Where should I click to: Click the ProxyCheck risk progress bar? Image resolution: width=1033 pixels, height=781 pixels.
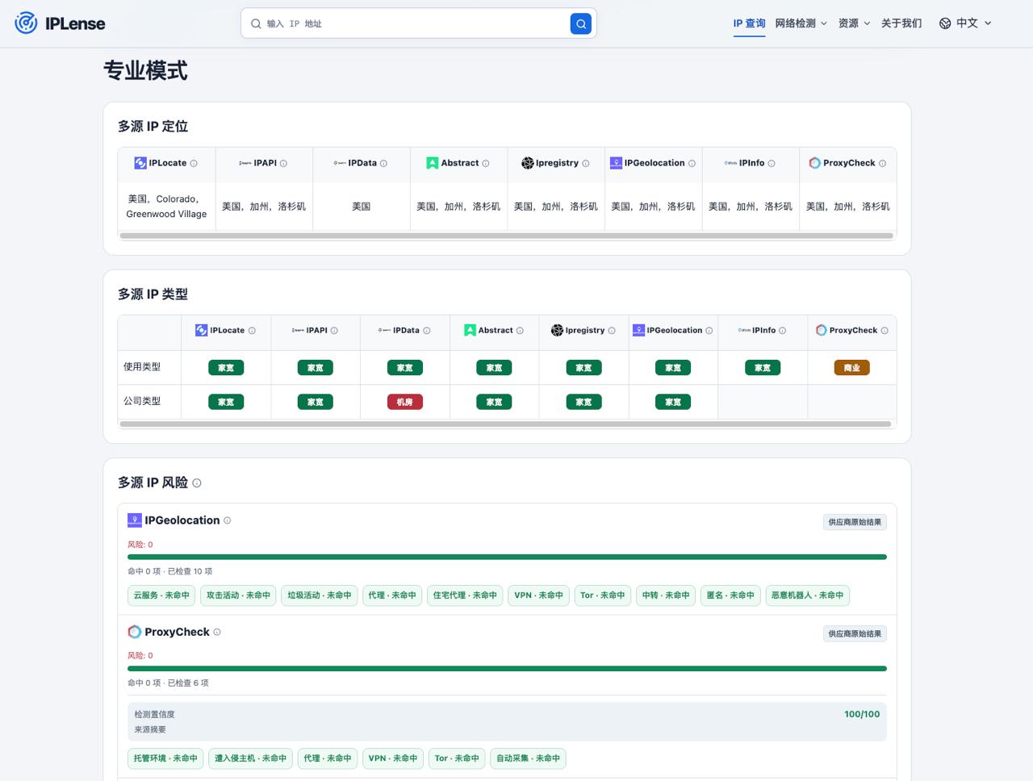pyautogui.click(x=507, y=668)
